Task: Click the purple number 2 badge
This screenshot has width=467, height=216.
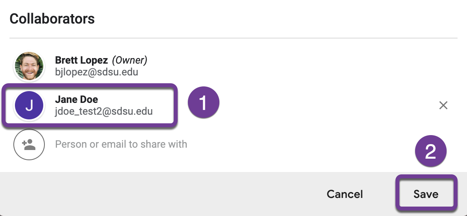Action: pyautogui.click(x=430, y=152)
